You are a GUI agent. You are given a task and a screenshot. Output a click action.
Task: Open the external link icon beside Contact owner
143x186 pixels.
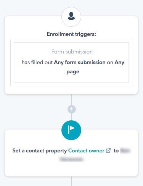(108, 150)
